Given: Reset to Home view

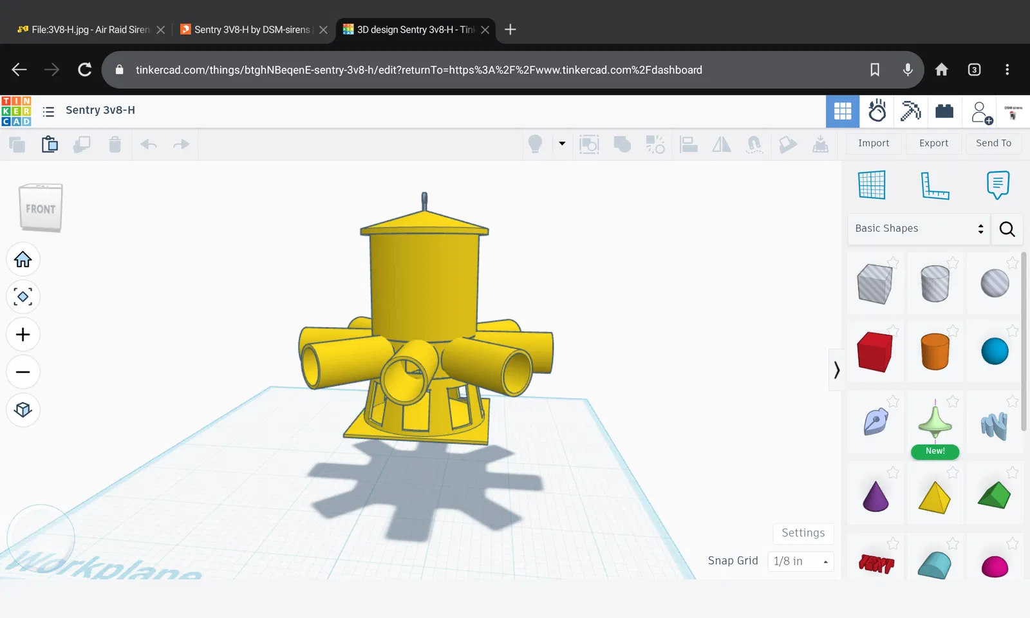Looking at the screenshot, I should point(23,259).
